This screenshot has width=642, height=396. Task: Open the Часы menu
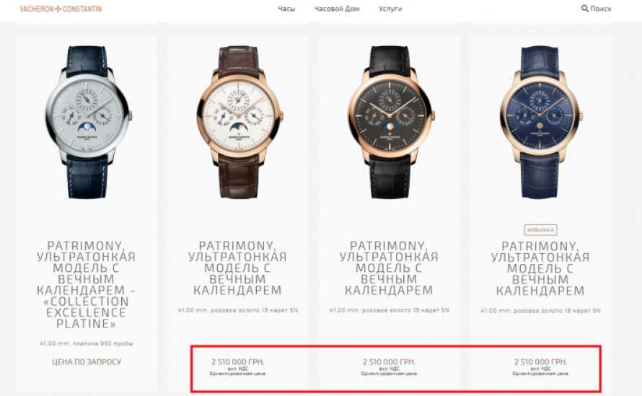286,9
